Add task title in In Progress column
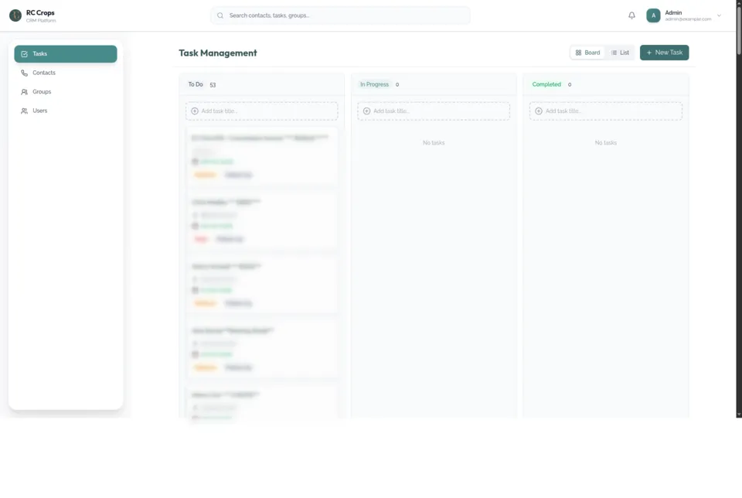 [x=434, y=111]
